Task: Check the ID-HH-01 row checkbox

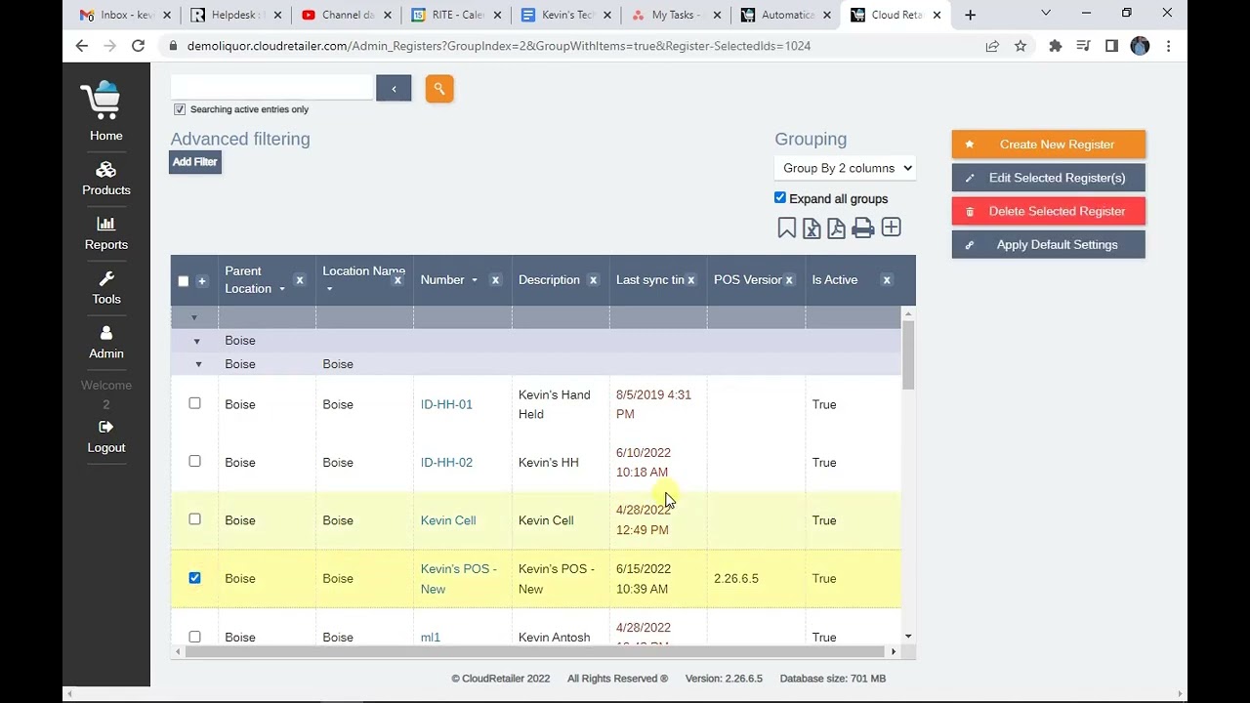Action: [x=194, y=403]
